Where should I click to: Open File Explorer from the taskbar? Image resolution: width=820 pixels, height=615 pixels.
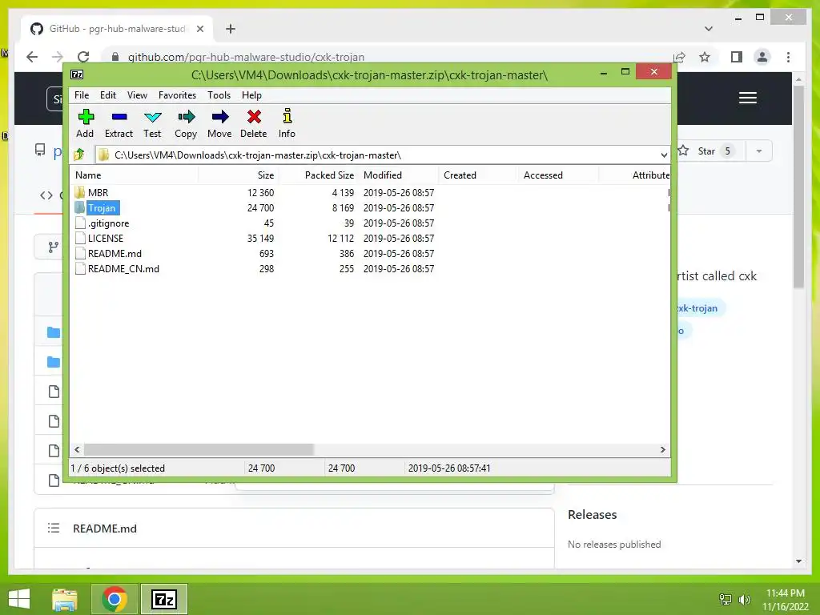click(x=65, y=599)
